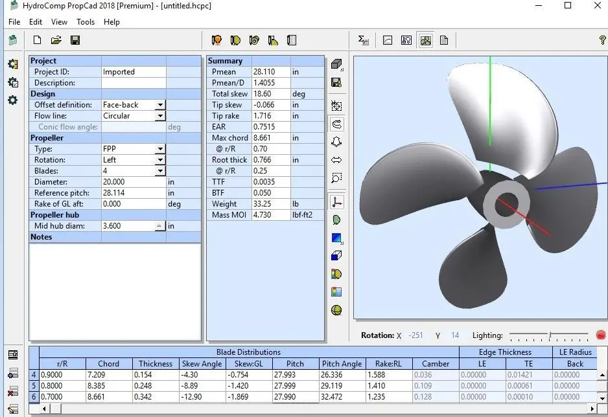Select row 5 header in Blade Distributions
The image size is (608, 417).
click(34, 386)
